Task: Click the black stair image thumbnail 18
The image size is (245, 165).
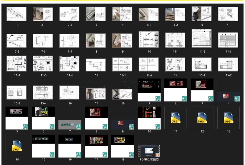Action: click(x=122, y=94)
